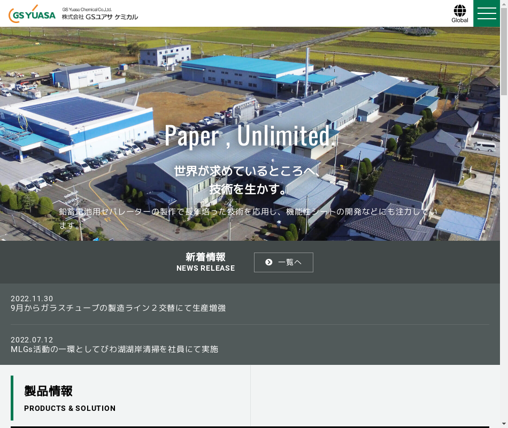508x428 pixels.
Task: Click the 新着情報 heading
Action: click(x=205, y=257)
